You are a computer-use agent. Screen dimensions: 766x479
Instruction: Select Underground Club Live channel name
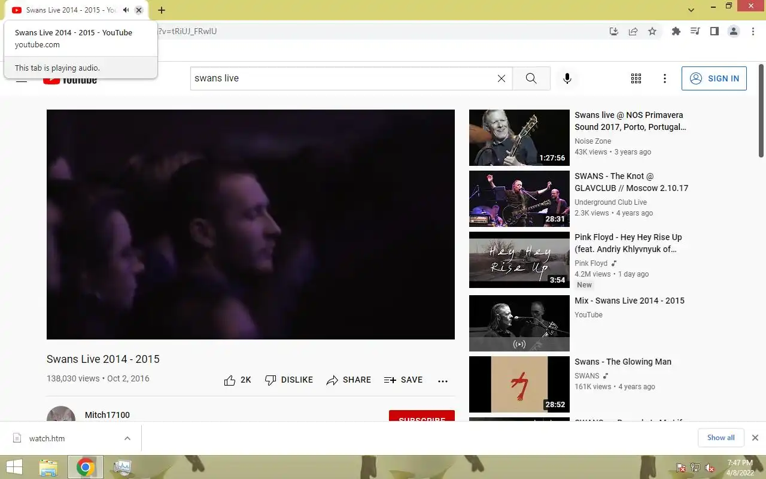(610, 202)
